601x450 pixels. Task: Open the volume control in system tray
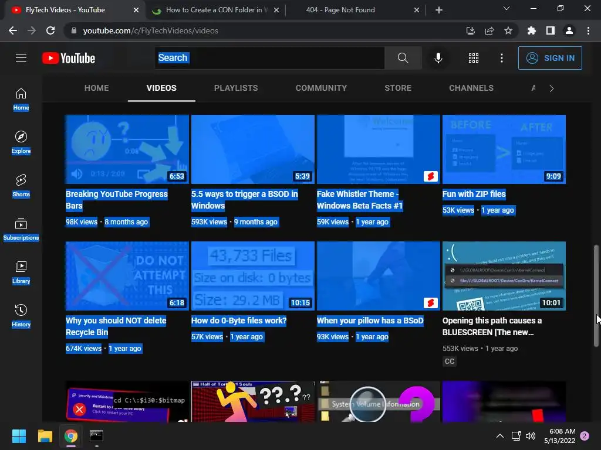531,436
